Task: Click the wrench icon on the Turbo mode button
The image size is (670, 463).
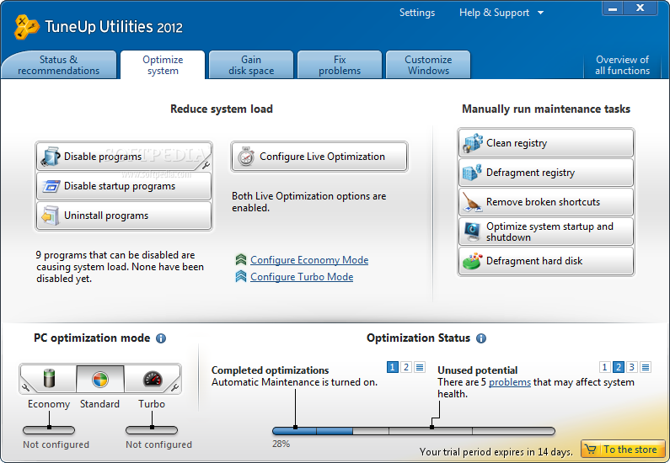Action: pyautogui.click(x=174, y=387)
